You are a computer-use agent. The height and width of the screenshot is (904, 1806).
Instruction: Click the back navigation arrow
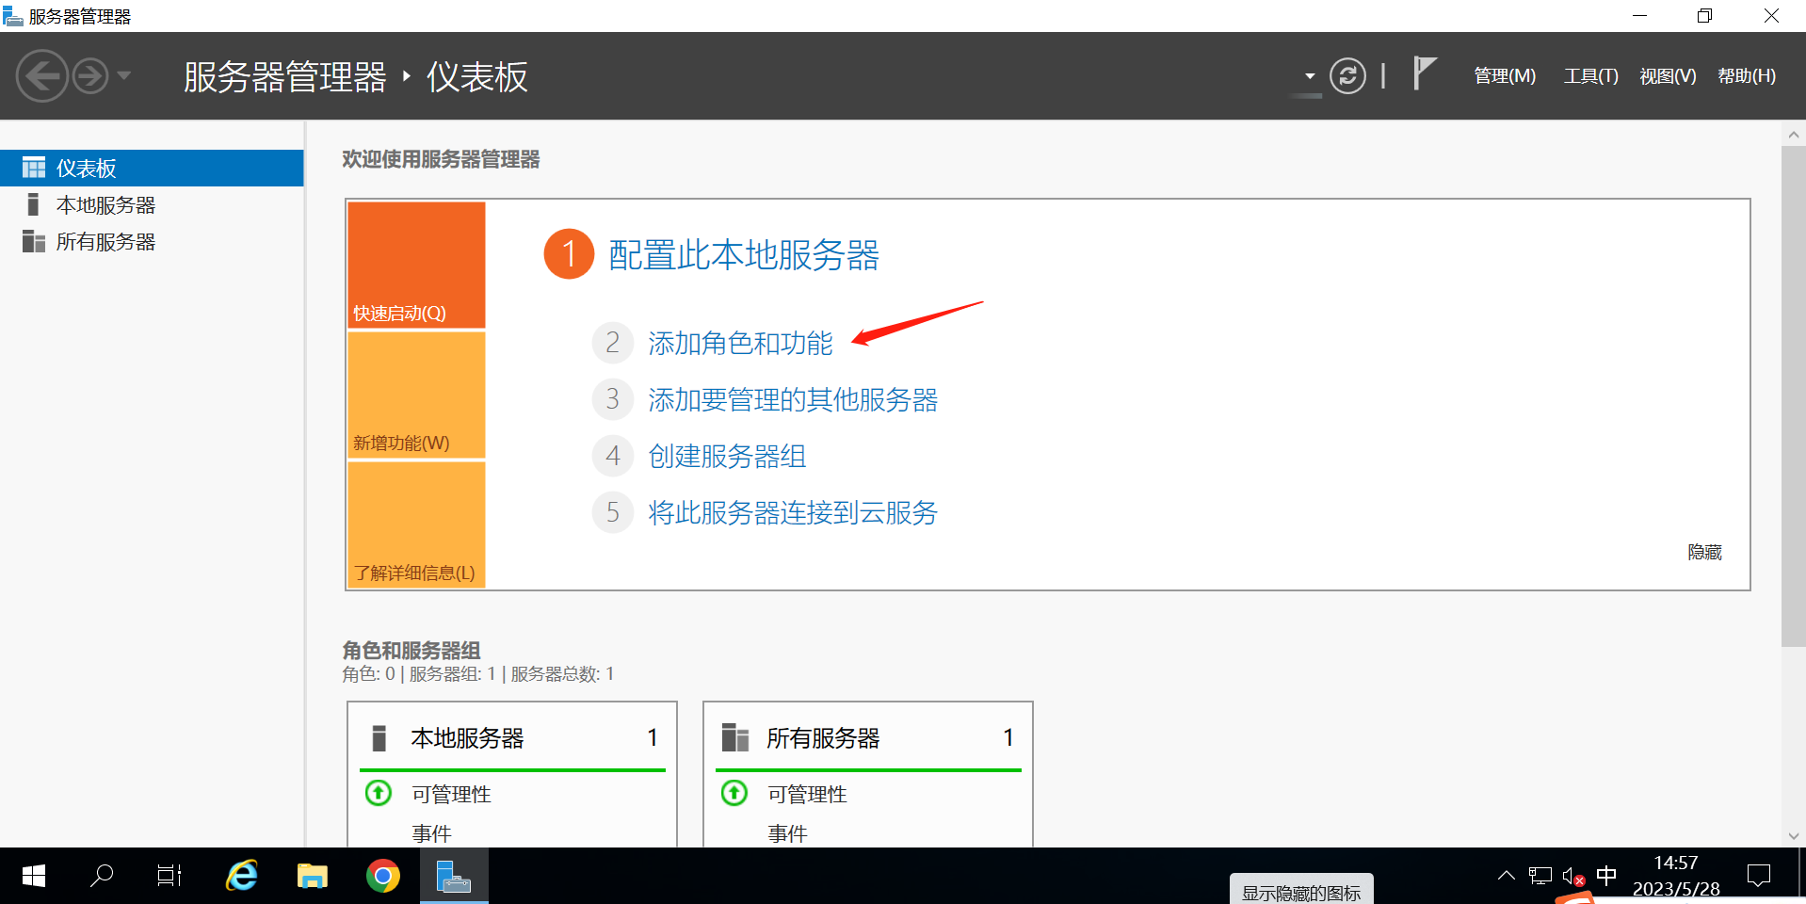point(42,76)
